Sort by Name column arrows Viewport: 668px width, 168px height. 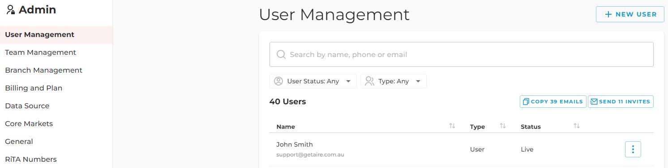(452, 126)
